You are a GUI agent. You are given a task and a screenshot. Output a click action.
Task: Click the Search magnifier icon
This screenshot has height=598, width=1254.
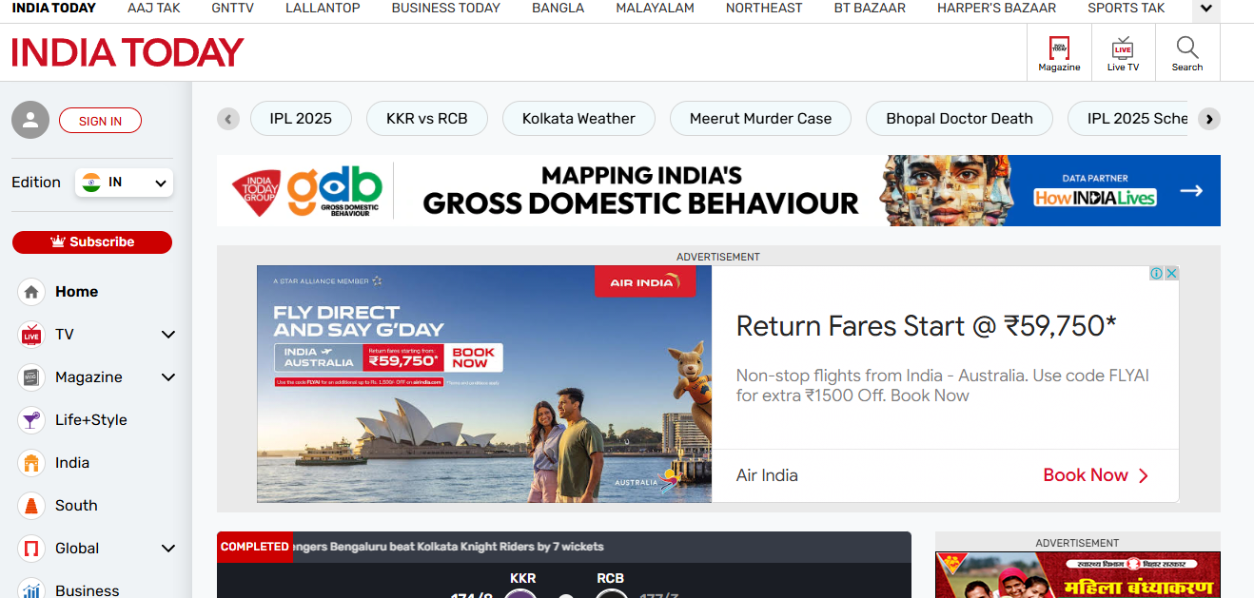click(x=1187, y=48)
